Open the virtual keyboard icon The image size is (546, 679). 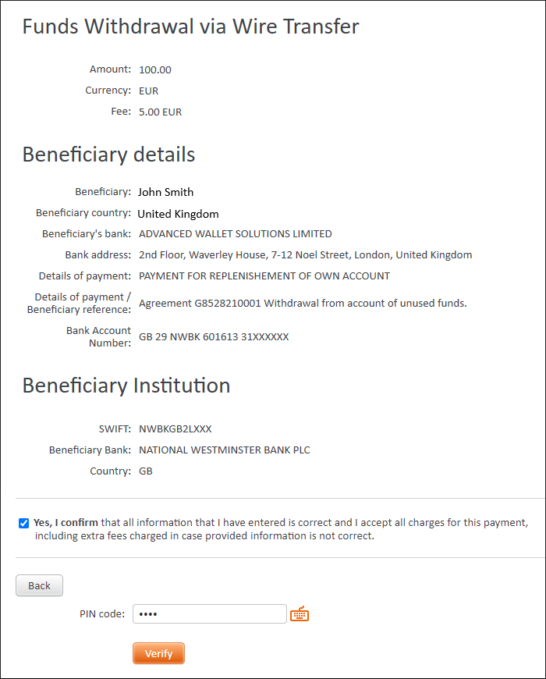tap(300, 614)
